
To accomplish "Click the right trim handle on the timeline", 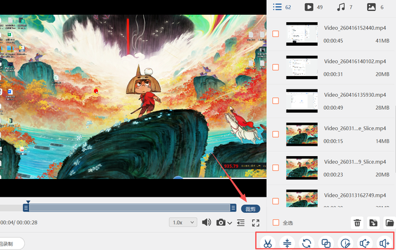I will point(233,208).
